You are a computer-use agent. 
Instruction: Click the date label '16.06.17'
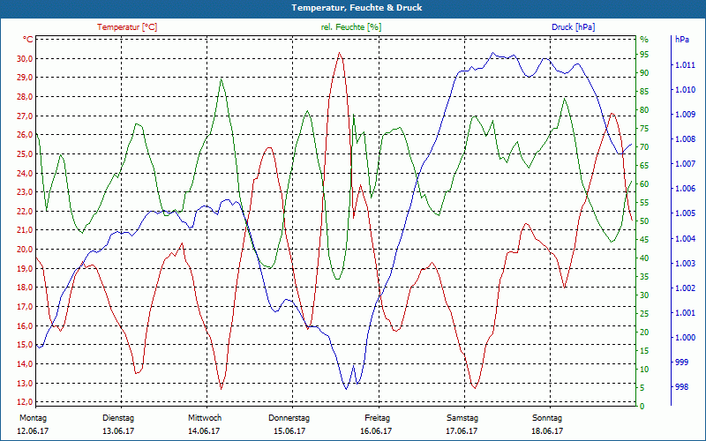[x=376, y=431]
